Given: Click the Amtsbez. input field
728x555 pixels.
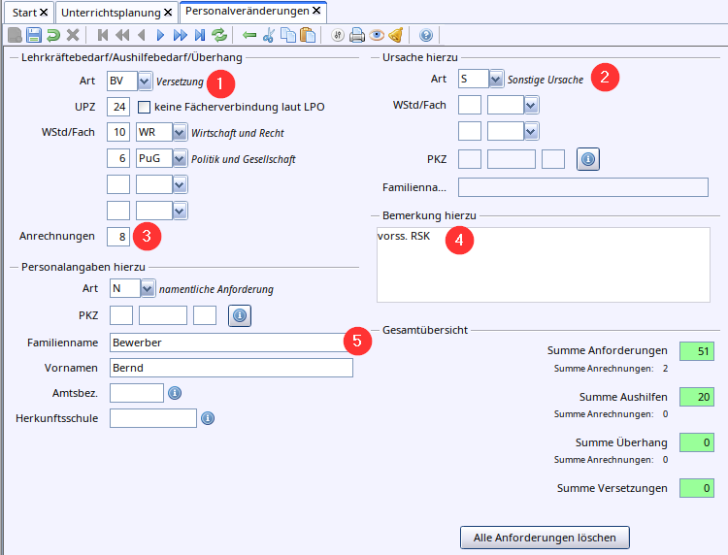Looking at the screenshot, I should coord(137,393).
